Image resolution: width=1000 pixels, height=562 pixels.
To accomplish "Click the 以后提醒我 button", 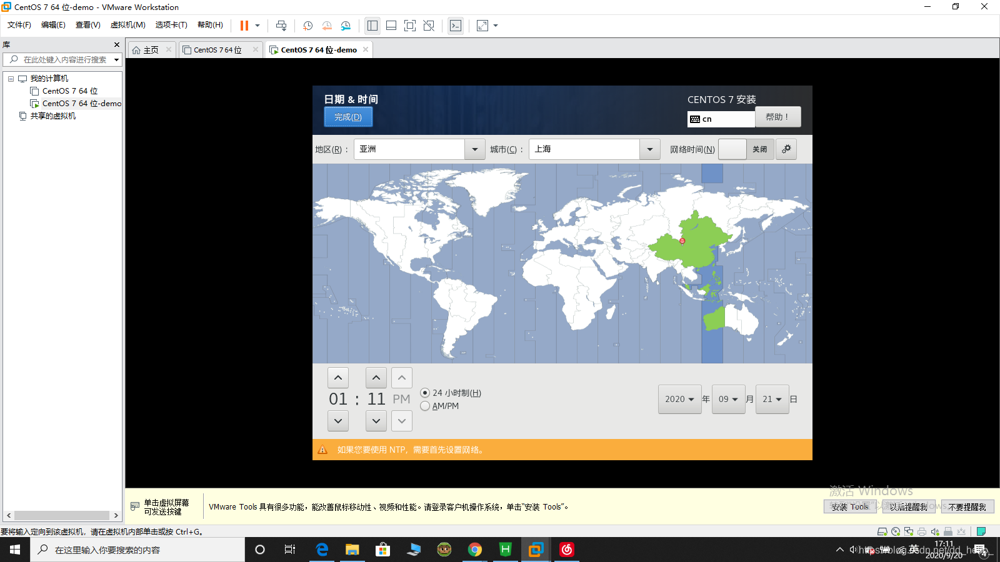I will tap(909, 507).
